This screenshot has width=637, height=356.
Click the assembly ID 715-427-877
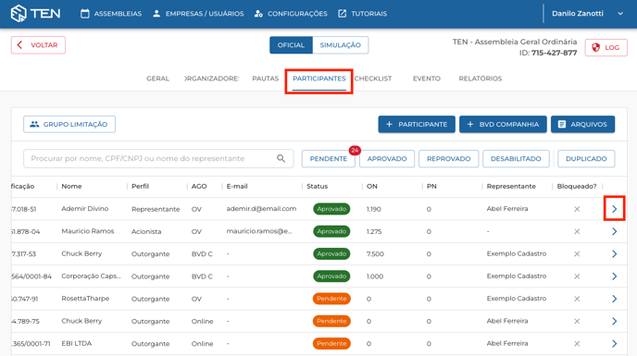554,53
